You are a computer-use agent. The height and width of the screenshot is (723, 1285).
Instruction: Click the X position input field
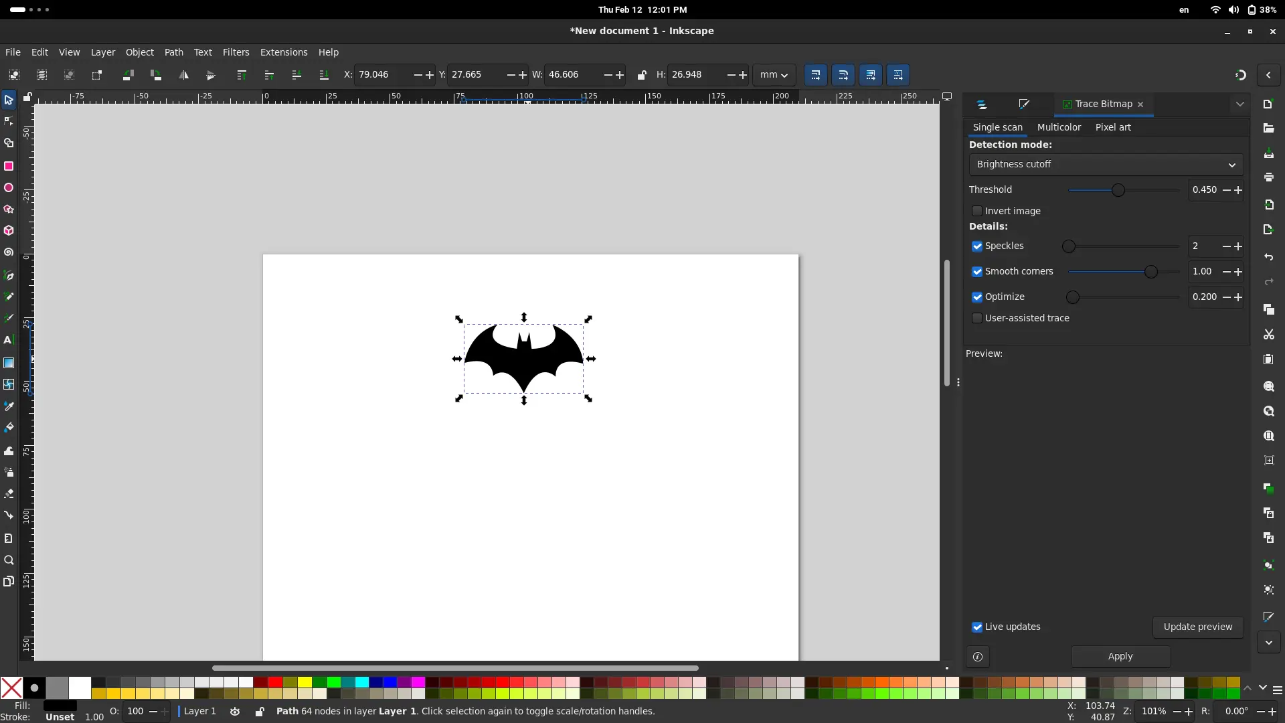[383, 75]
